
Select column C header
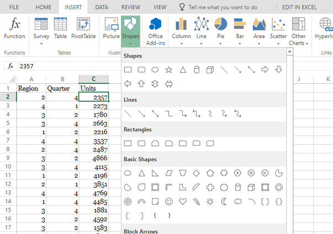[94, 79]
